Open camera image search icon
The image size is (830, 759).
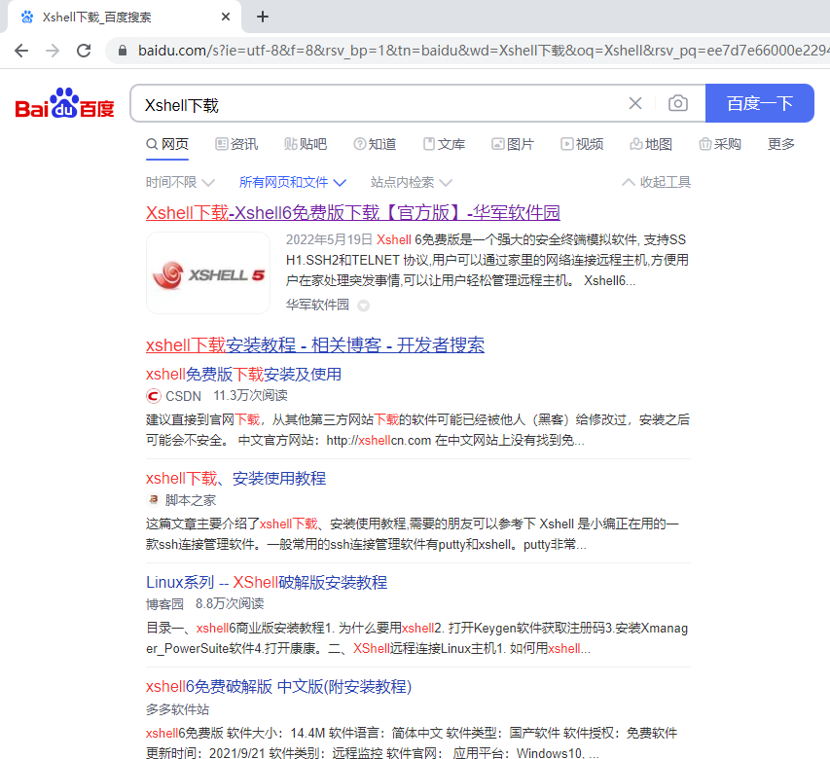click(677, 104)
